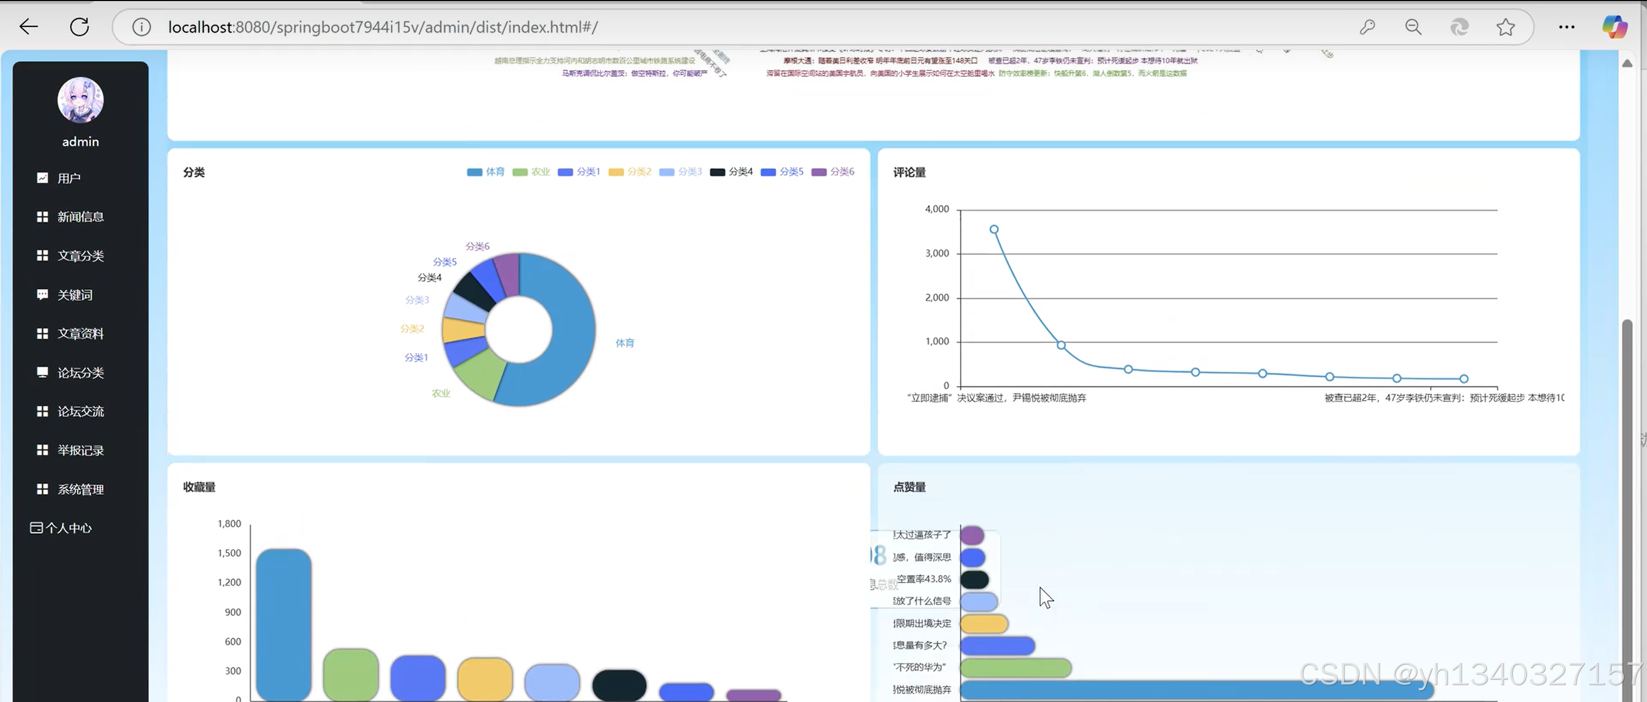Screen dimensions: 1647x702
Task: Click the site info icon in address bar
Action: (142, 27)
